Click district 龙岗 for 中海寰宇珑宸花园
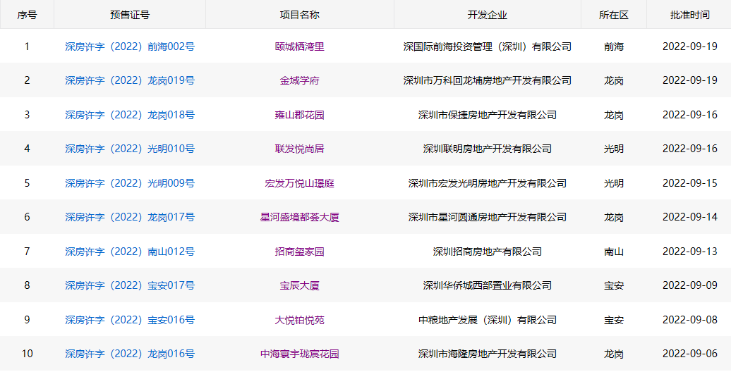731x372 pixels. [614, 354]
